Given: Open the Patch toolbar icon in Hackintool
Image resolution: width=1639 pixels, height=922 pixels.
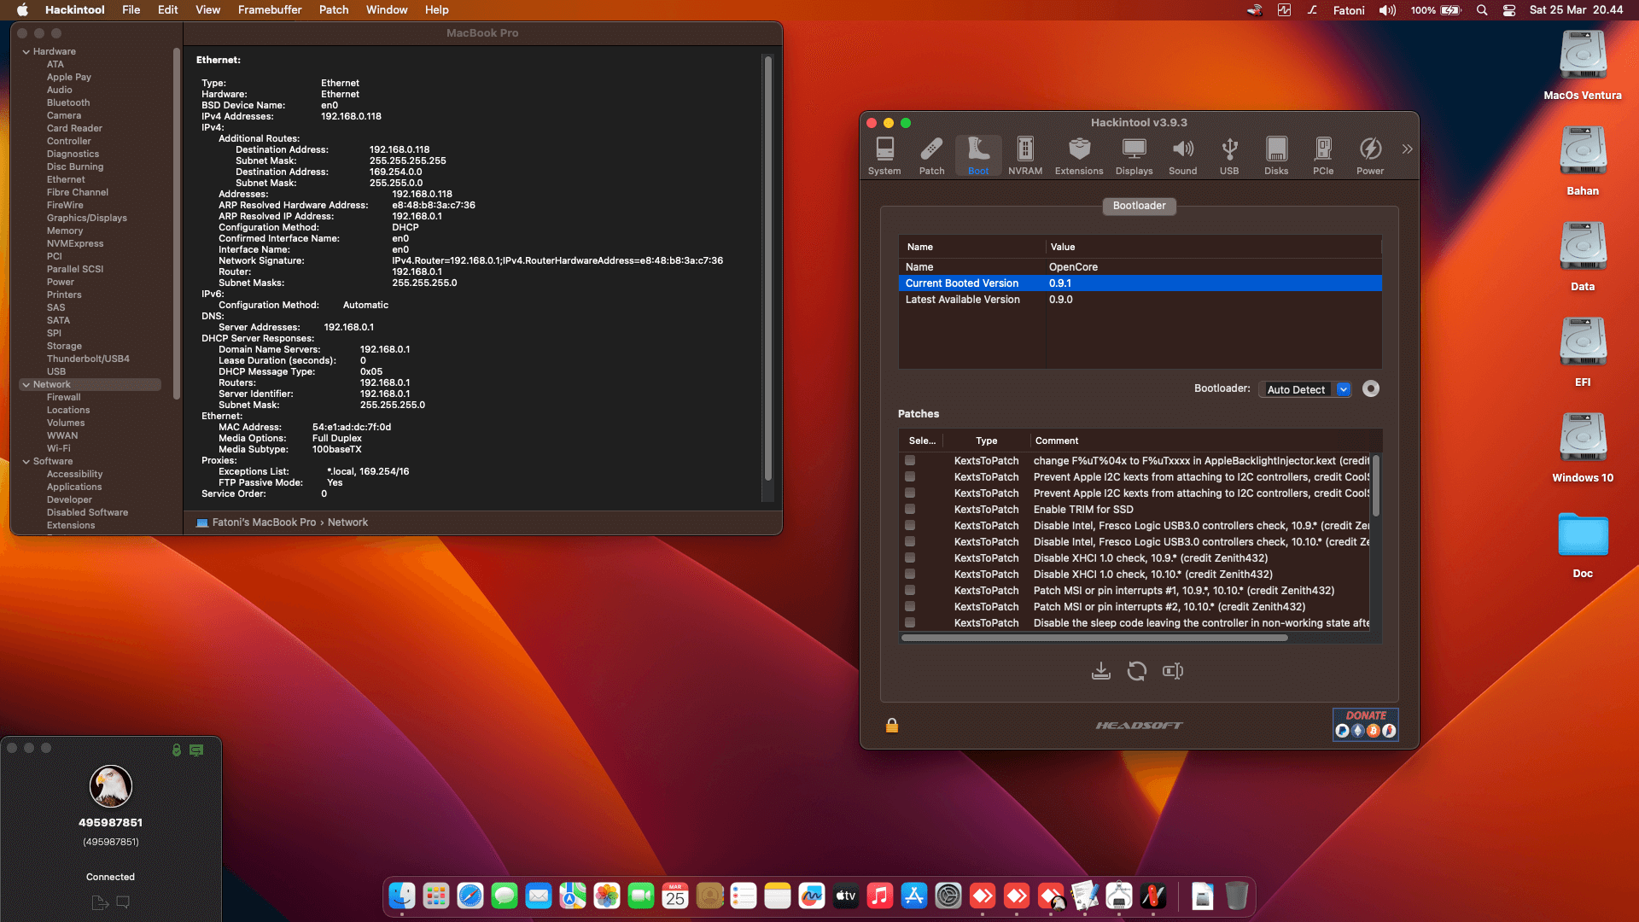Looking at the screenshot, I should [931, 156].
